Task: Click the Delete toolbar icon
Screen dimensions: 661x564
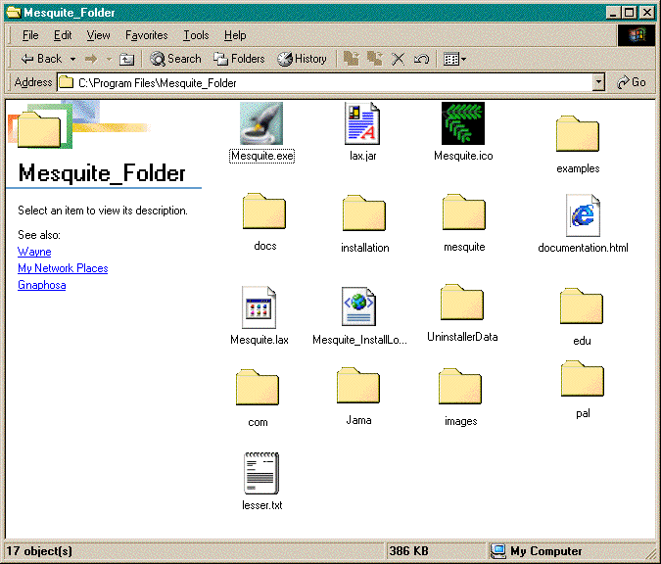Action: (399, 59)
